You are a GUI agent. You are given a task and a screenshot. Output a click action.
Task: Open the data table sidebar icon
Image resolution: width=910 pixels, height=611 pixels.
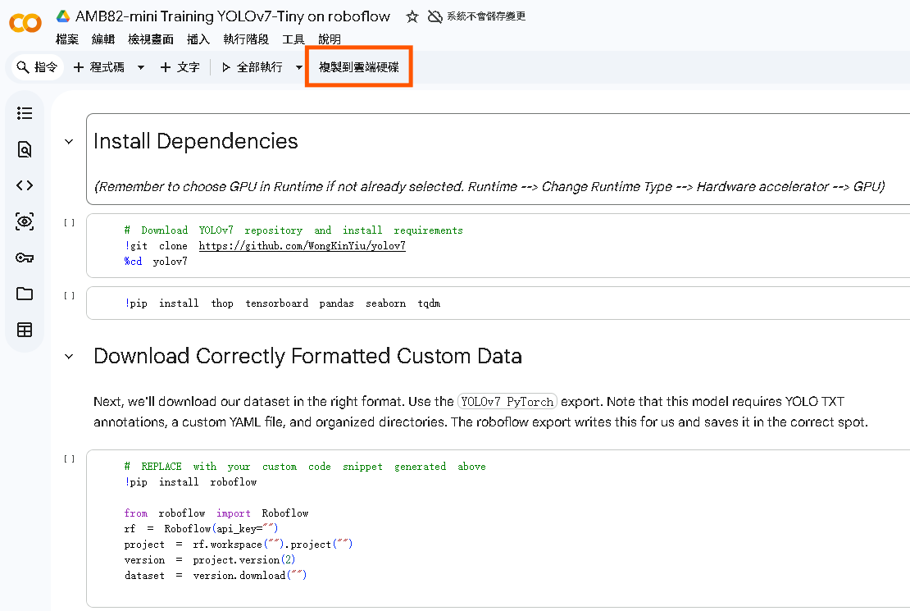coord(25,330)
